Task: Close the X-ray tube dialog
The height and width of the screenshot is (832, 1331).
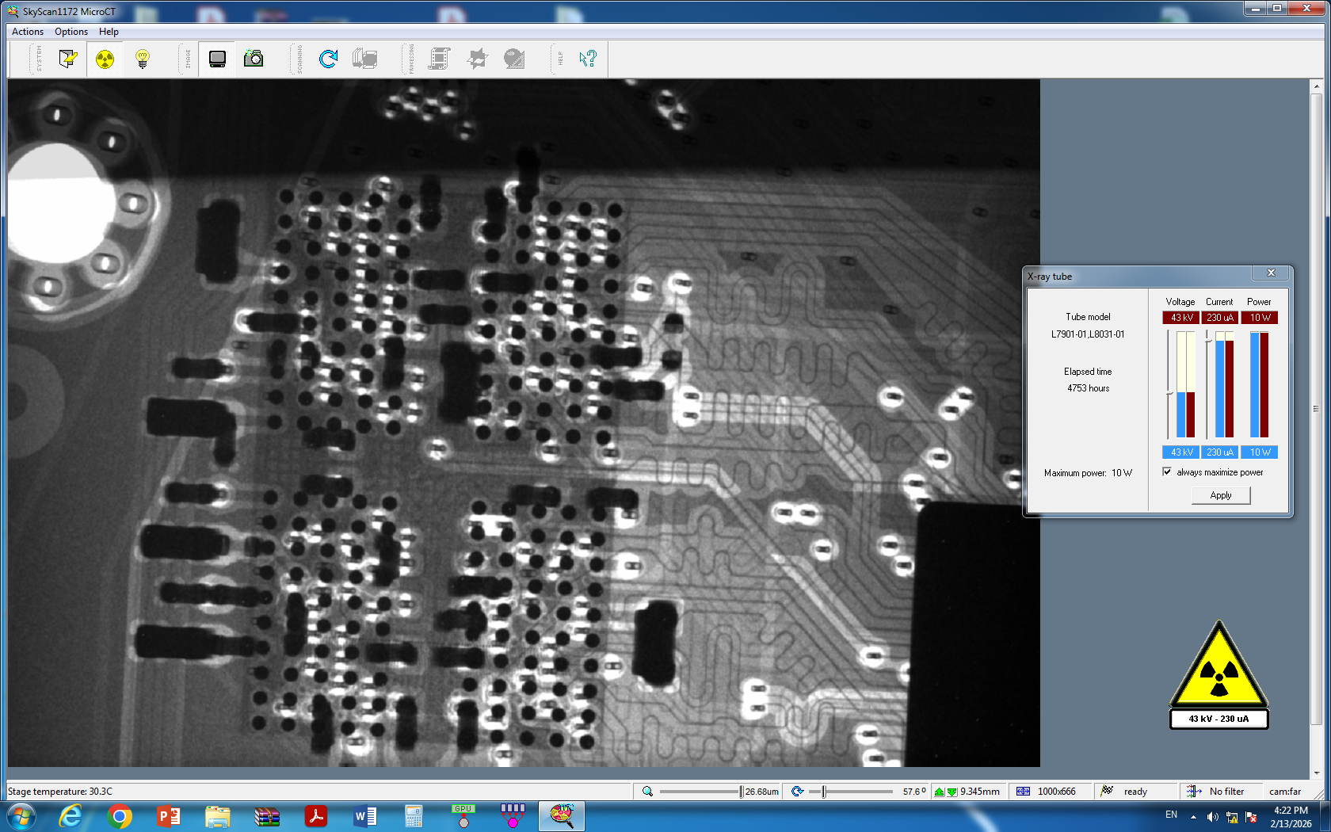Action: [x=1271, y=273]
